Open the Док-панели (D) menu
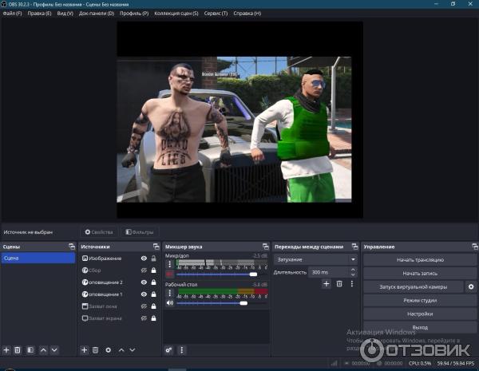The width and height of the screenshot is (479, 371). click(x=97, y=14)
